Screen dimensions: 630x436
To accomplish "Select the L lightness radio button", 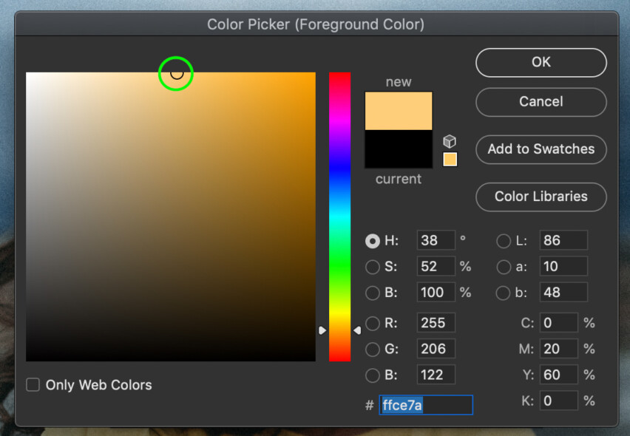I will (x=504, y=241).
